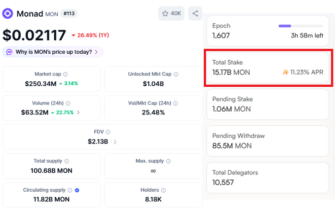Click the Monad purple logo icon
Image resolution: width=335 pixels, height=210 pixels.
click(x=8, y=14)
